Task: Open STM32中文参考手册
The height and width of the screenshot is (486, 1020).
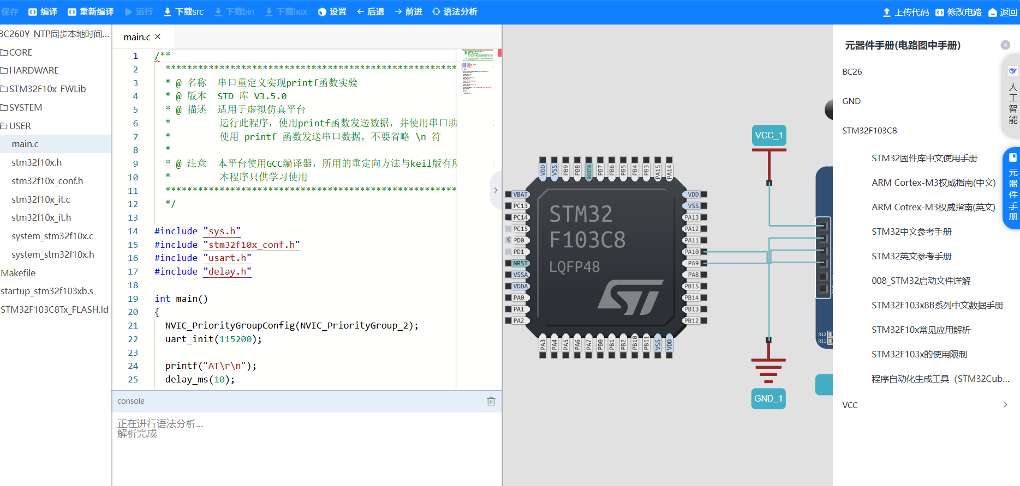Action: [911, 232]
